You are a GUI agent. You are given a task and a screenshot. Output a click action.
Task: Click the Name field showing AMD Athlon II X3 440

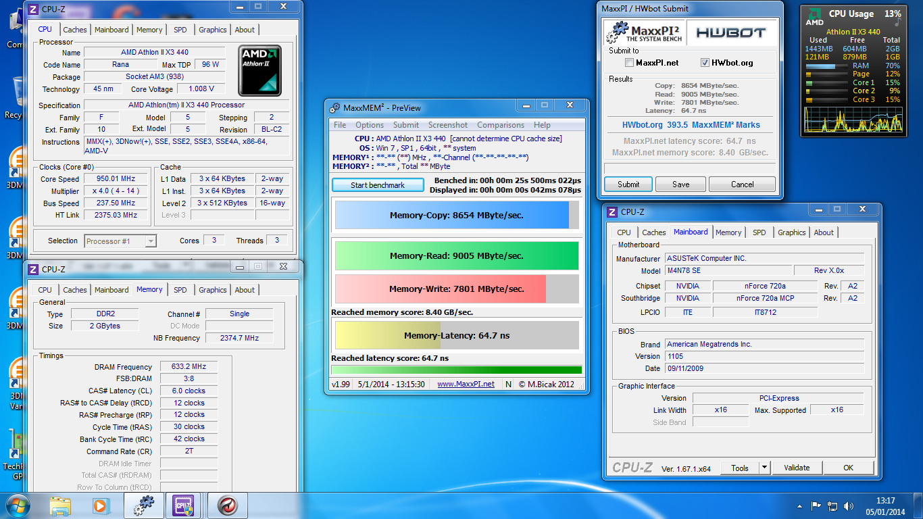[x=155, y=52]
